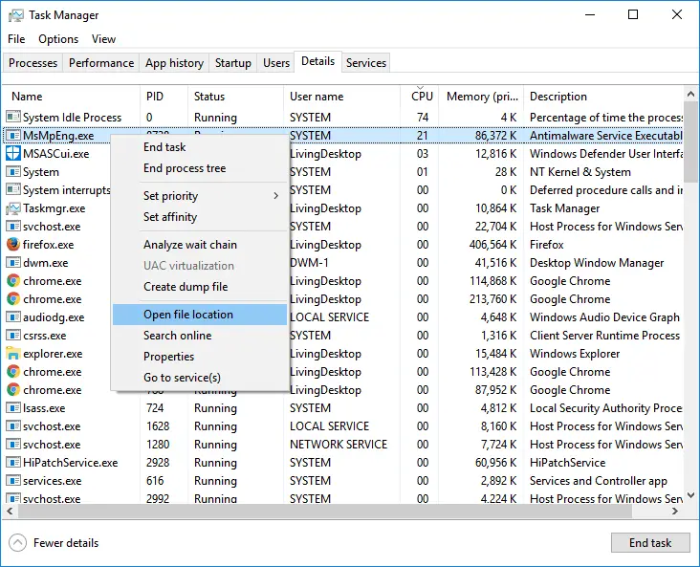Click the csrss.exe icon
This screenshot has height=567, width=700.
point(13,336)
